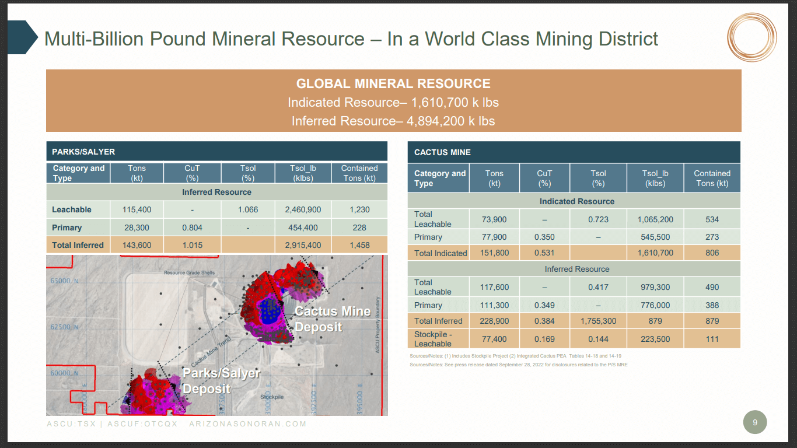The image size is (797, 448).
Task: Click the Parks/Salyer contained tons value 228
Action: tap(359, 228)
